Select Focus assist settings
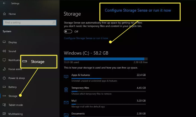 click(15, 69)
